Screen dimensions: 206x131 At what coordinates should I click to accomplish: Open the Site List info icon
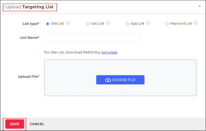tap(68, 23)
